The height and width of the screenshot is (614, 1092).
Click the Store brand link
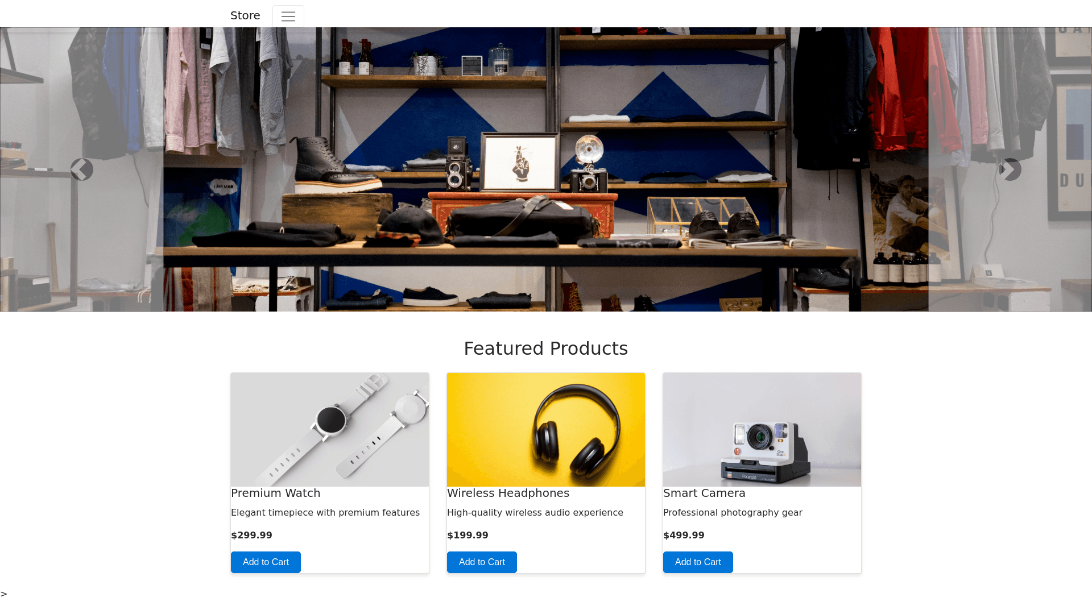click(245, 15)
